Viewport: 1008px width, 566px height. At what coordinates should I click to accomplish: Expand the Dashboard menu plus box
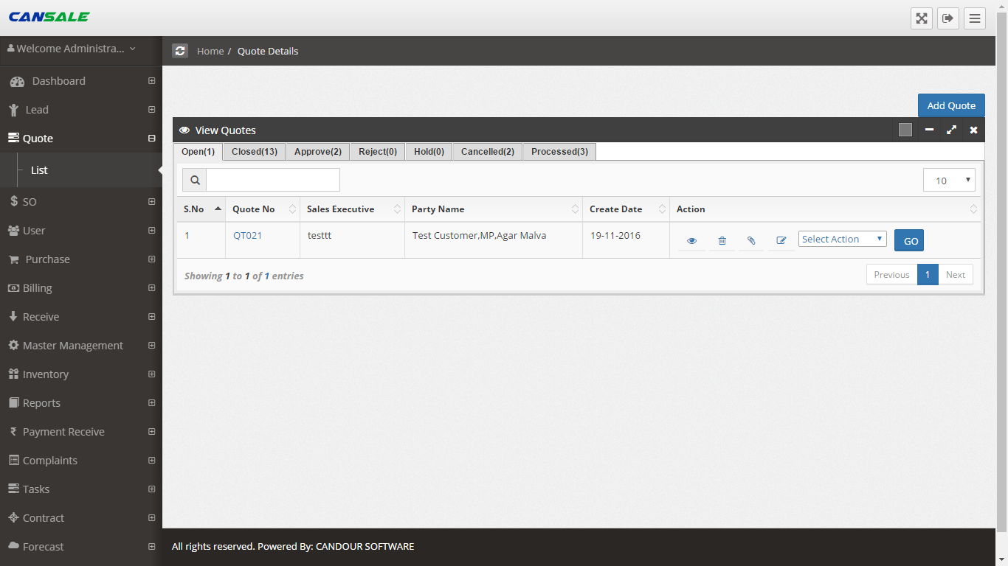151,81
